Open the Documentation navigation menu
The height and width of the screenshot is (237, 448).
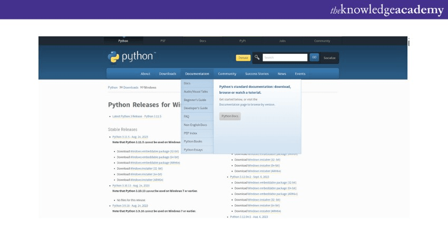(197, 74)
